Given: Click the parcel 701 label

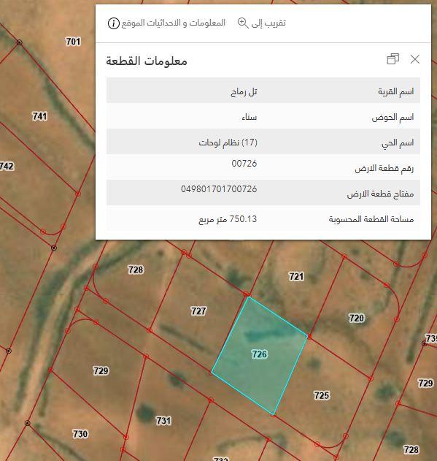Looking at the screenshot, I should [73, 42].
